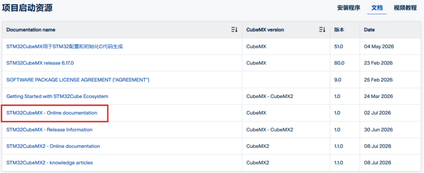Sort by Documentation name column icon
The image size is (424, 173).
click(x=234, y=30)
